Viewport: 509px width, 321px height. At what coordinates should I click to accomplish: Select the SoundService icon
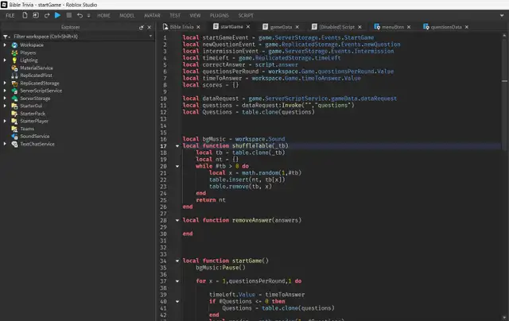tap(14, 136)
